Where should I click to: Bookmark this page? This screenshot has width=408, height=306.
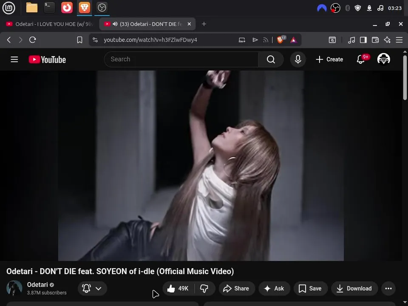[x=79, y=40]
